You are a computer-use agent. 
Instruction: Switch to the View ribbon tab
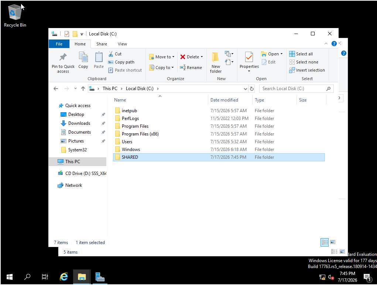point(122,44)
